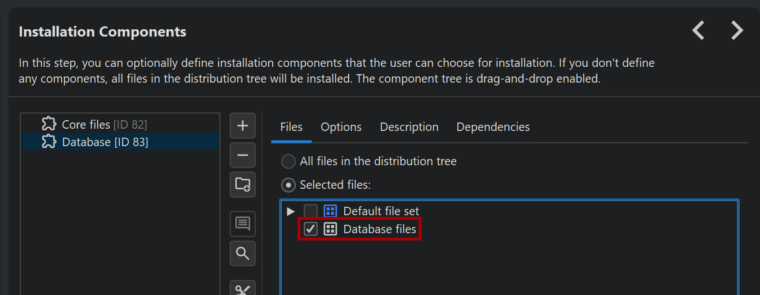Open the Dependencies tab
Screen dimensions: 760x295
[493, 127]
